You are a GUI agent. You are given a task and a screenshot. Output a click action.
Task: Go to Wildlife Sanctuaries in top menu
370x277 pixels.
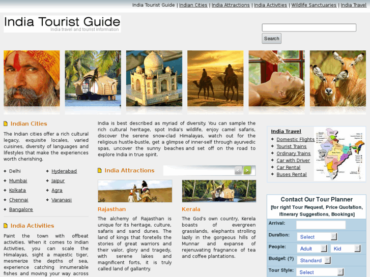[x=314, y=5]
